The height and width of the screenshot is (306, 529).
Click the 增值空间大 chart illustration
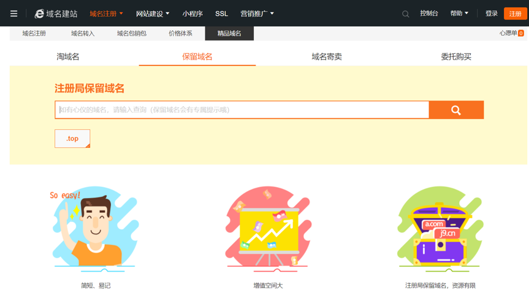(268, 229)
